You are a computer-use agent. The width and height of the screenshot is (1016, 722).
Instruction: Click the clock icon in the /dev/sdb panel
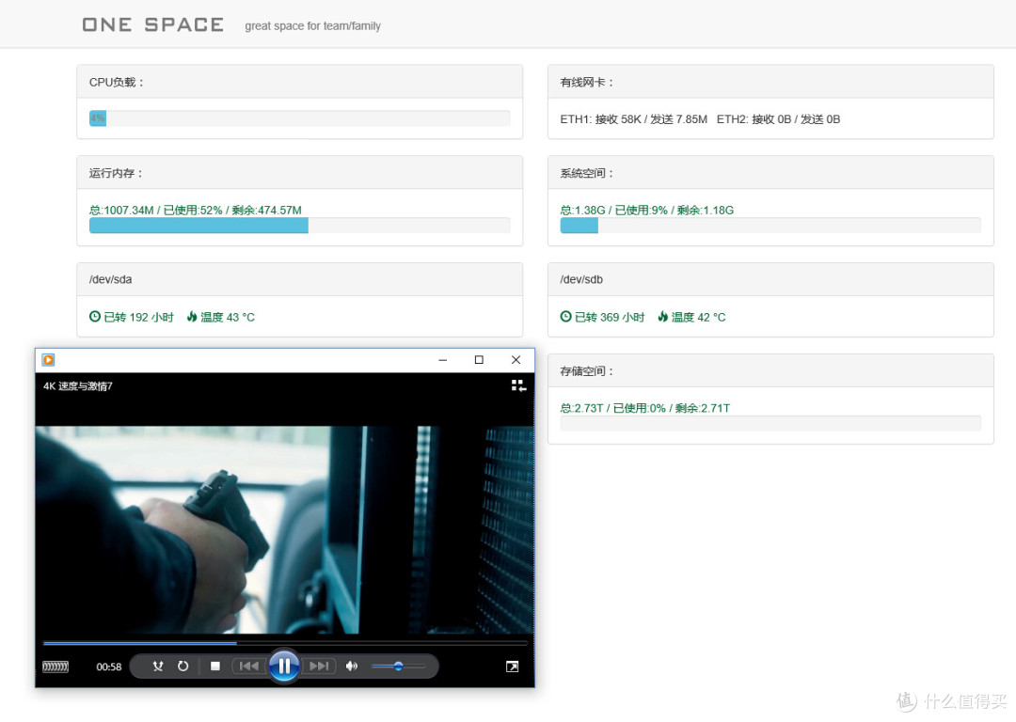565,317
